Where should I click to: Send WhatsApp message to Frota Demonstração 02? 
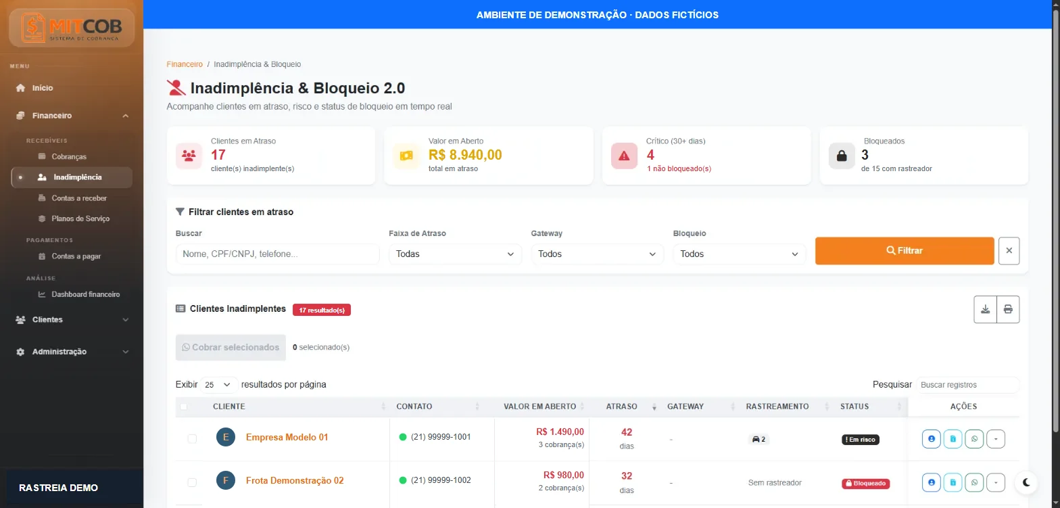[x=974, y=482]
